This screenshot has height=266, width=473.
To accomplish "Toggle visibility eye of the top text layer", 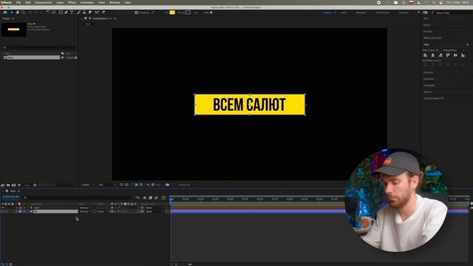I will (x=3, y=208).
